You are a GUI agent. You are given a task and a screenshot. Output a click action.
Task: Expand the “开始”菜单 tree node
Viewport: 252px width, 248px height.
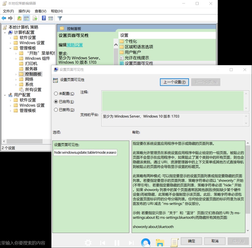(x=16, y=53)
